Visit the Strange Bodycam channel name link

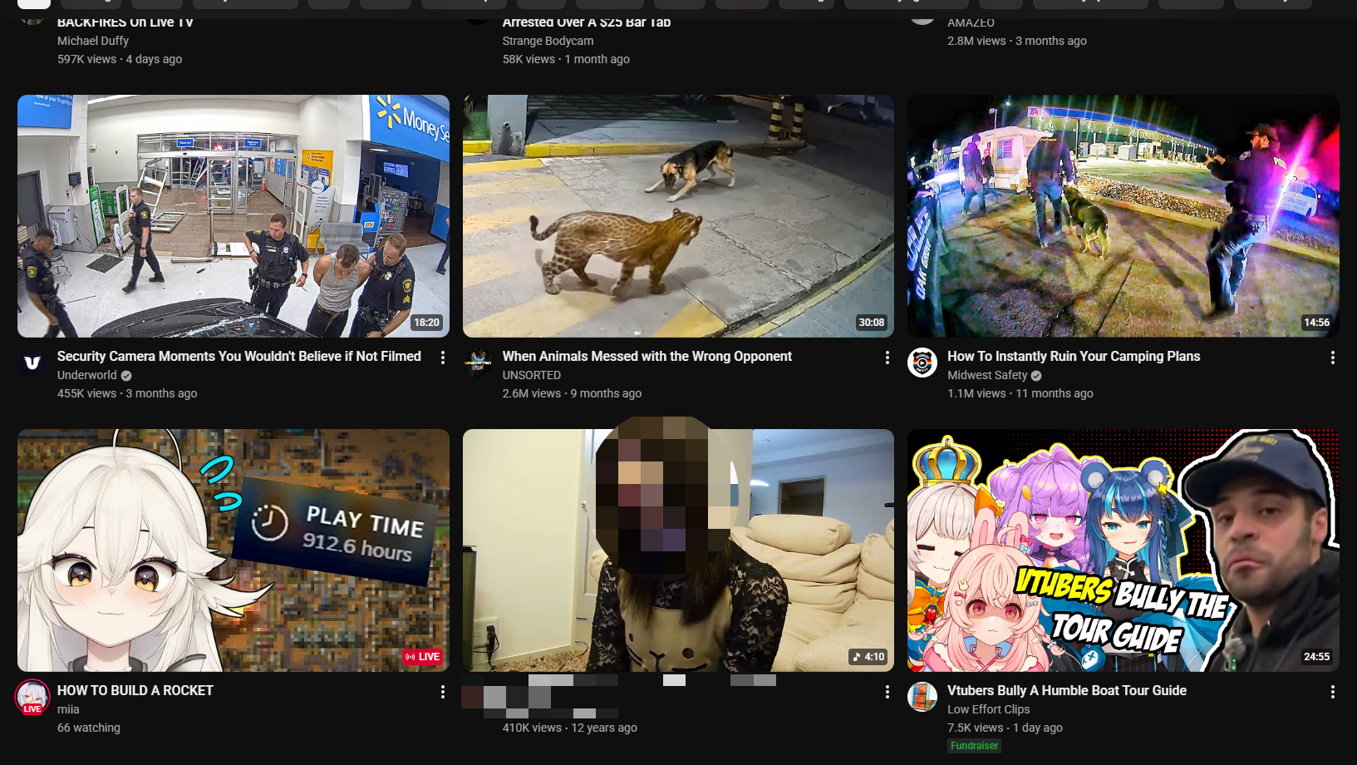click(x=548, y=41)
